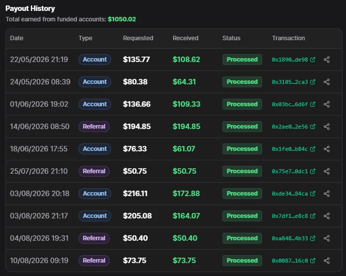Screen dimensions: 346x276
Task: Click share icon for the $194.85 payout
Action: (327, 127)
